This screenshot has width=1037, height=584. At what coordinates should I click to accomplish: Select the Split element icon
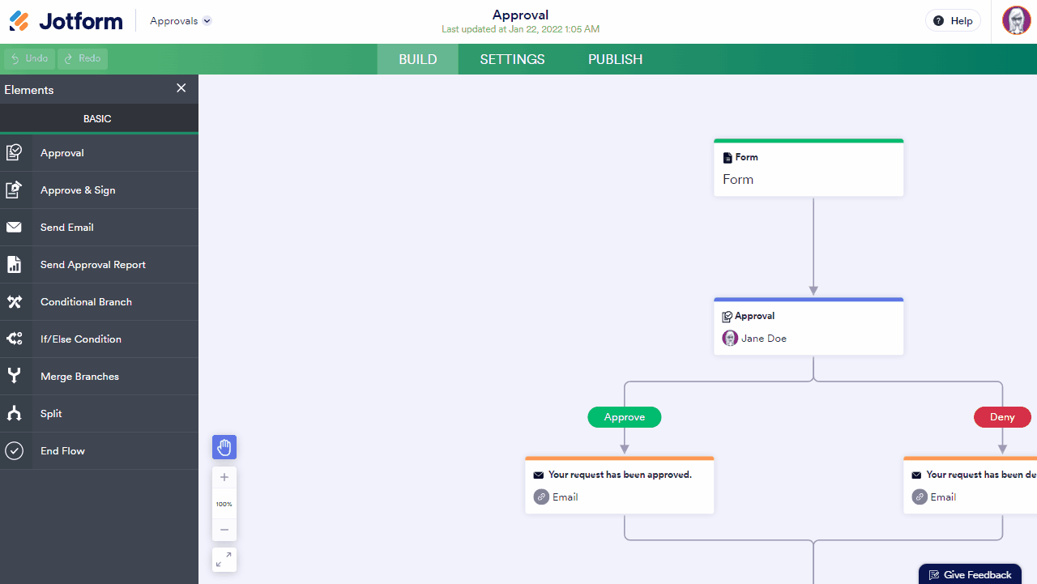[x=14, y=413]
